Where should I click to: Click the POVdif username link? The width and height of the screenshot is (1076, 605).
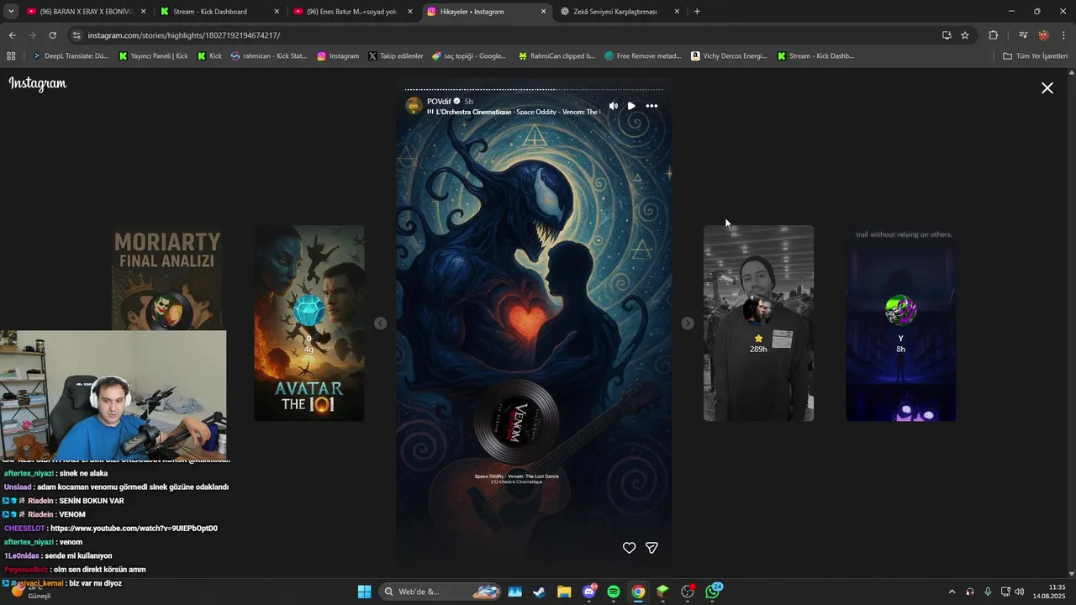click(x=440, y=101)
